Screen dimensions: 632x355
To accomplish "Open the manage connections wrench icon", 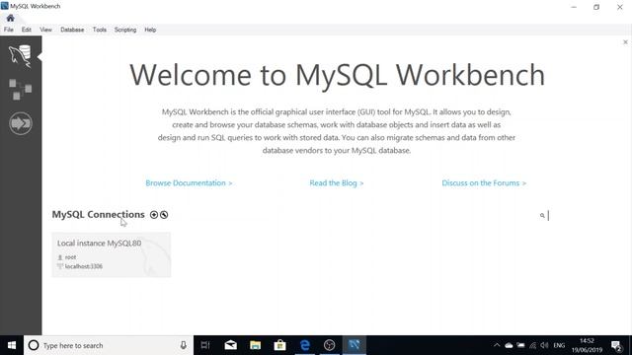I will click(x=164, y=215).
